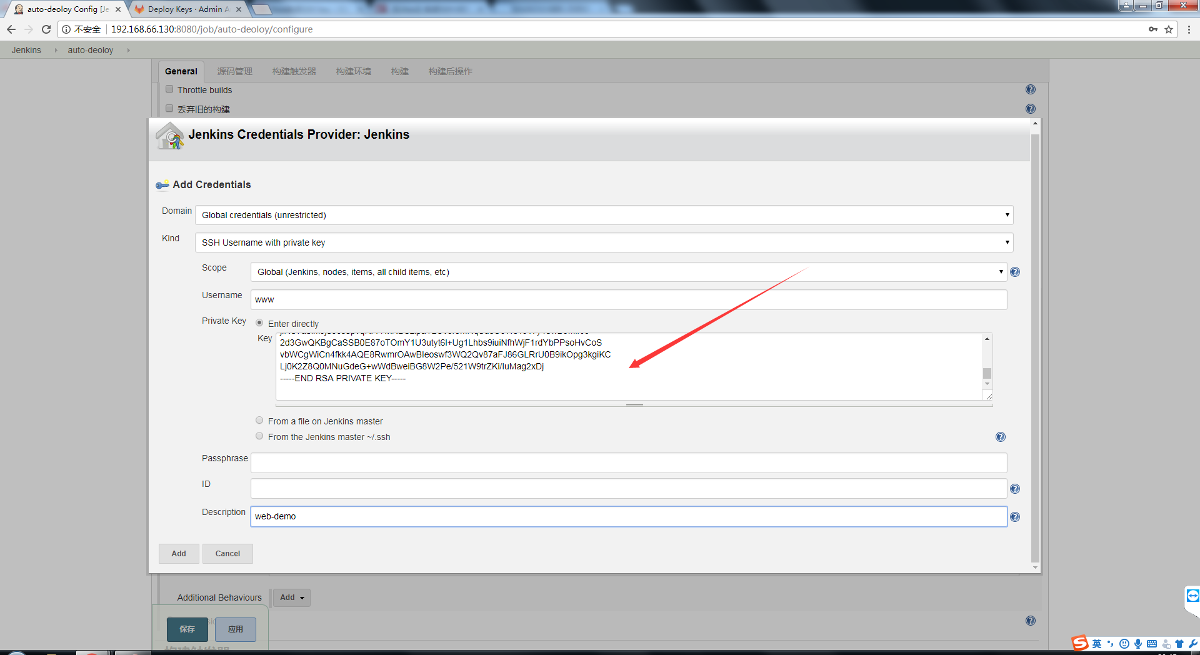
Task: Reload the current page
Action: pos(46,29)
